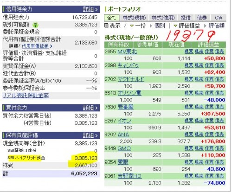
Task: Select 株式 valuation 2,667,100
Action: click(86, 166)
